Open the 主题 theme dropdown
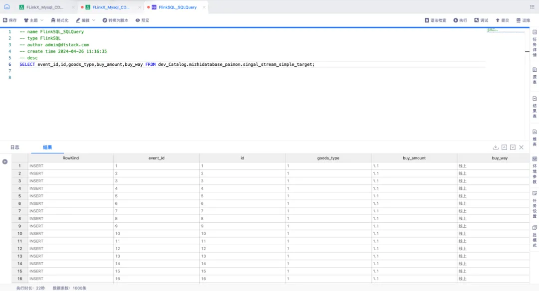 coord(34,20)
